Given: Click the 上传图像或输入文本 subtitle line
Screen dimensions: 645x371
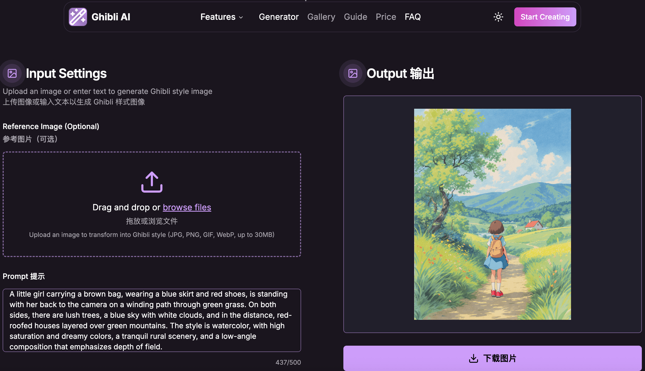Looking at the screenshot, I should coord(74,102).
